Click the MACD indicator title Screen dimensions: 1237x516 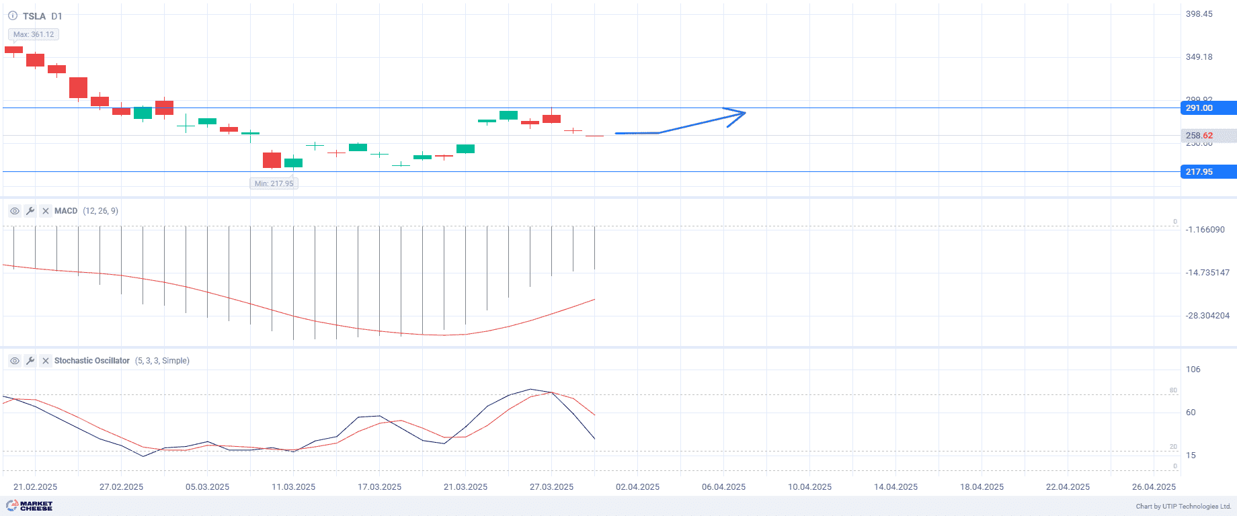click(66, 211)
